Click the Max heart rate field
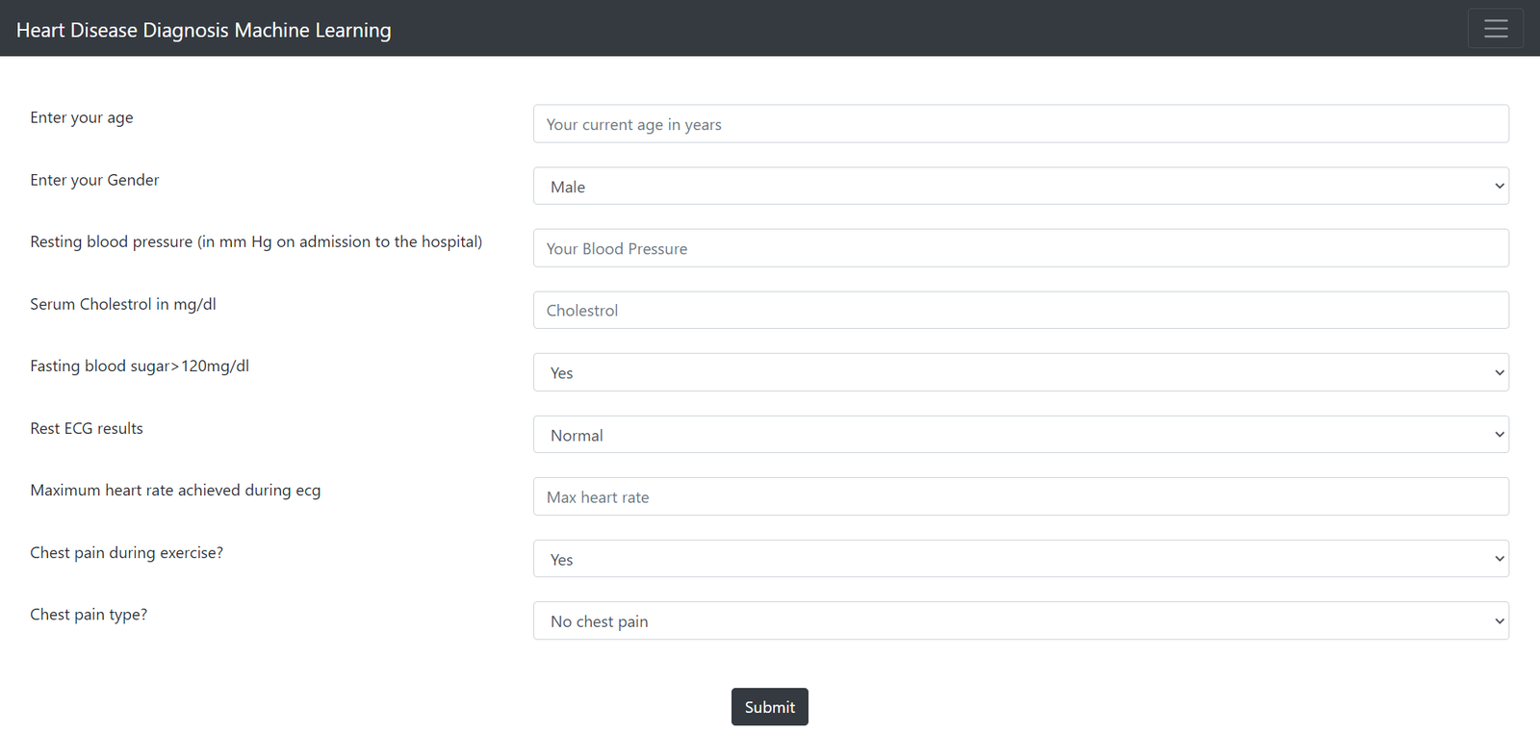This screenshot has width=1540, height=733. pyautogui.click(x=1020, y=497)
